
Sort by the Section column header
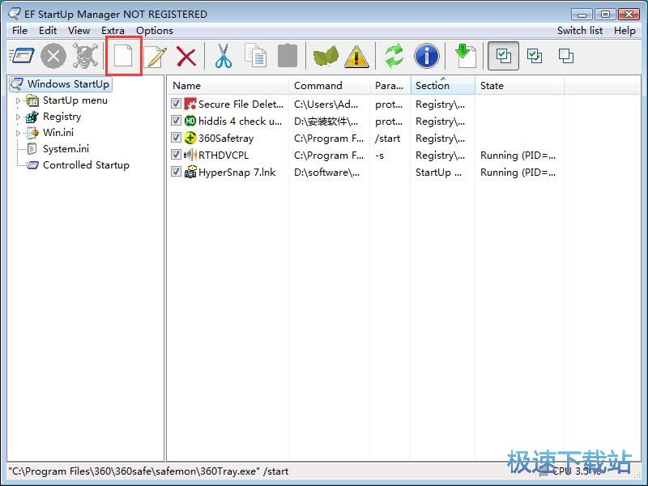pyautogui.click(x=443, y=86)
